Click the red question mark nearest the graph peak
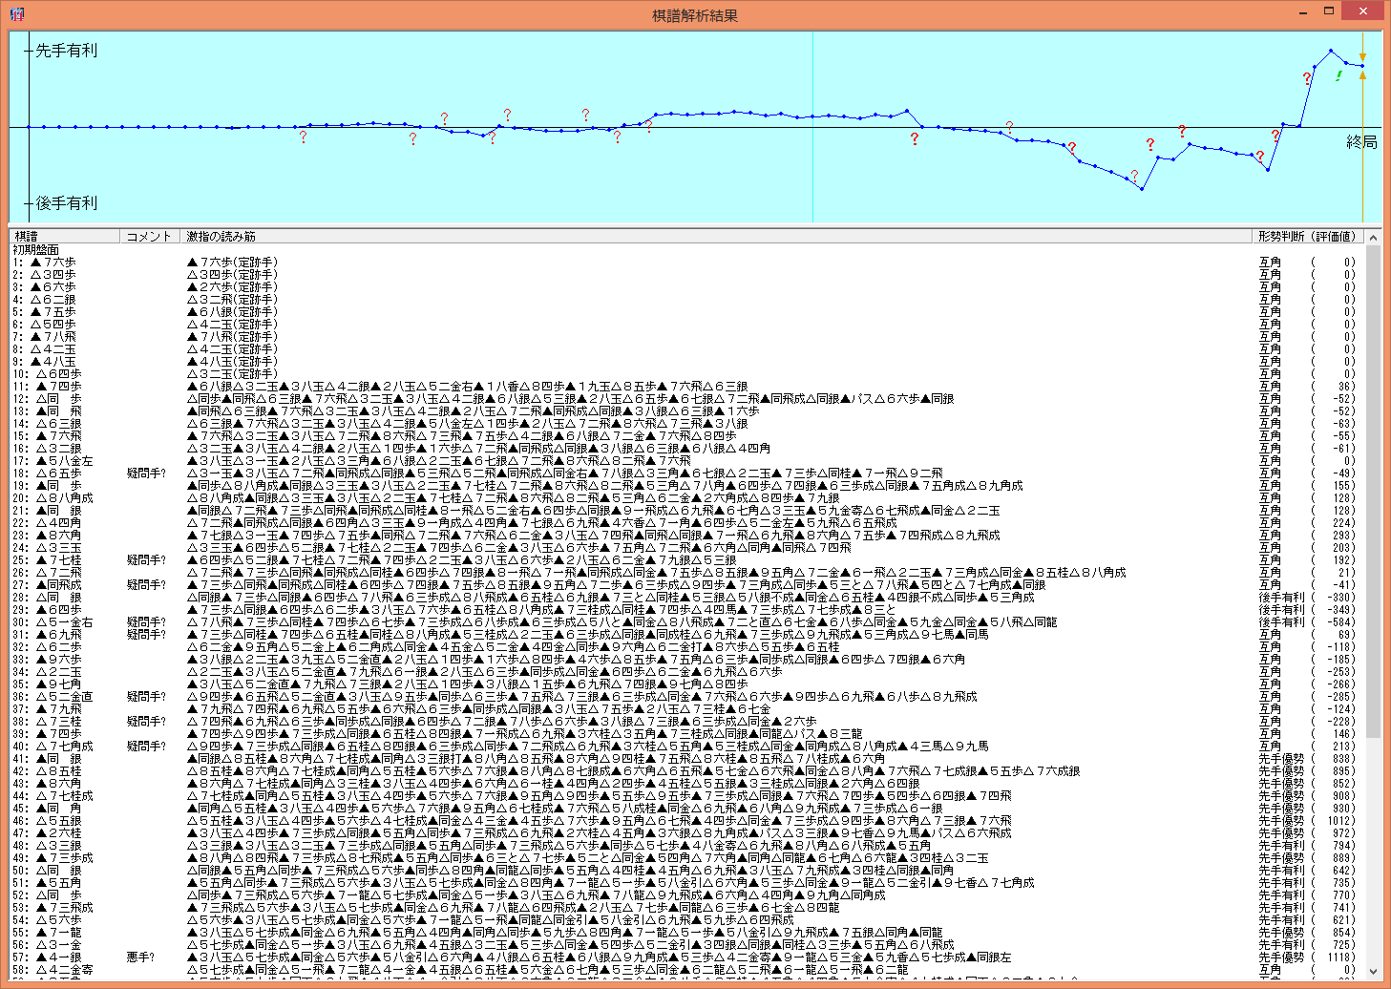Image resolution: width=1391 pixels, height=989 pixels. [1307, 78]
